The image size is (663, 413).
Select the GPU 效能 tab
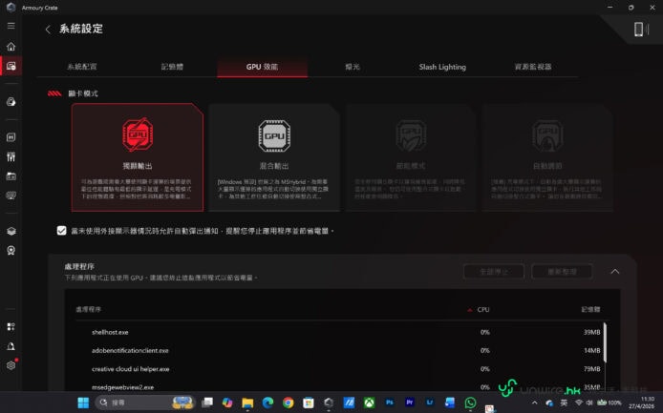point(262,67)
